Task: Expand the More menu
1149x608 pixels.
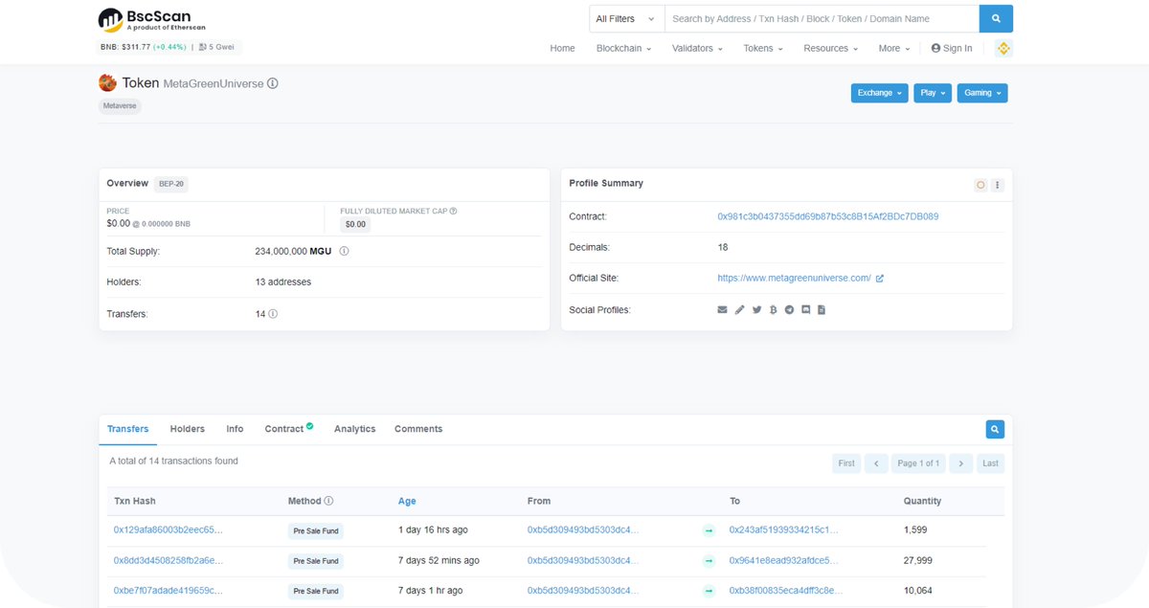Action: (893, 48)
